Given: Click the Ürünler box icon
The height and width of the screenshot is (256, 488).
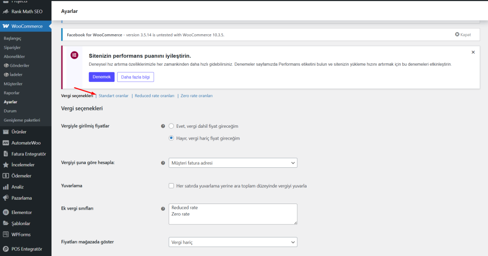Looking at the screenshot, I should (6, 132).
